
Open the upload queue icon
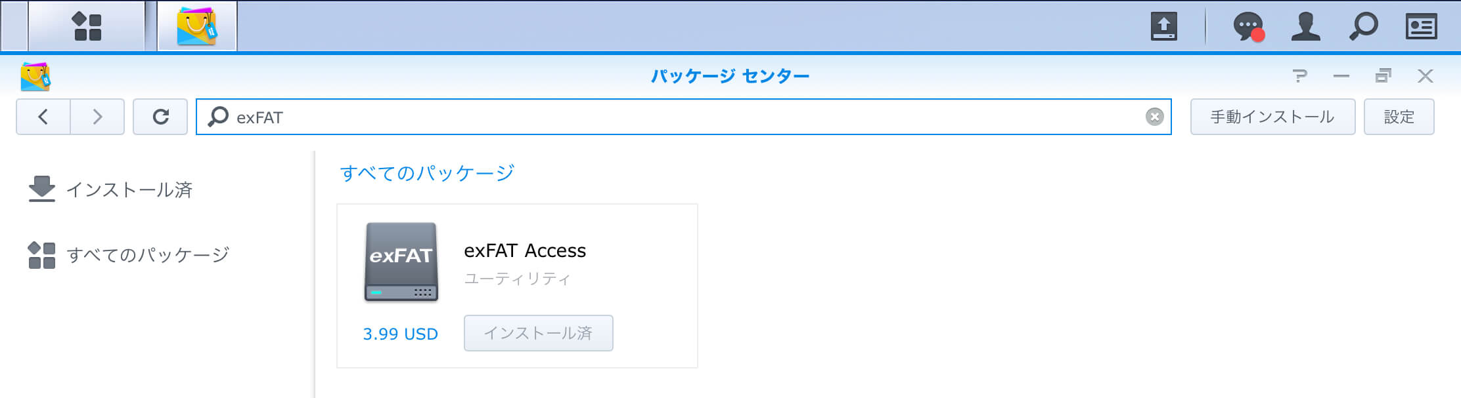1164,27
